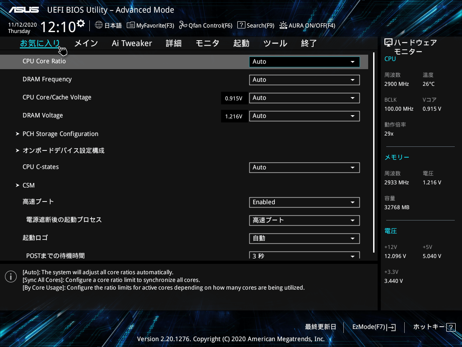The height and width of the screenshot is (347, 462).
Task: Click the CPU C-states label
Action: coord(41,167)
